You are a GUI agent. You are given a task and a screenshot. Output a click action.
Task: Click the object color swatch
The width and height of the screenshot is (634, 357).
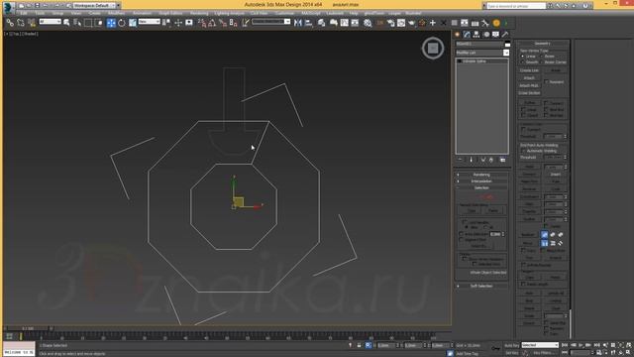tap(507, 44)
